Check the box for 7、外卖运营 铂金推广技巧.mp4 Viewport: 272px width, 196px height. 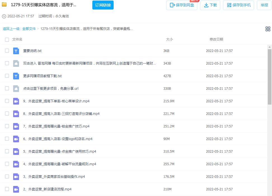(7, 126)
